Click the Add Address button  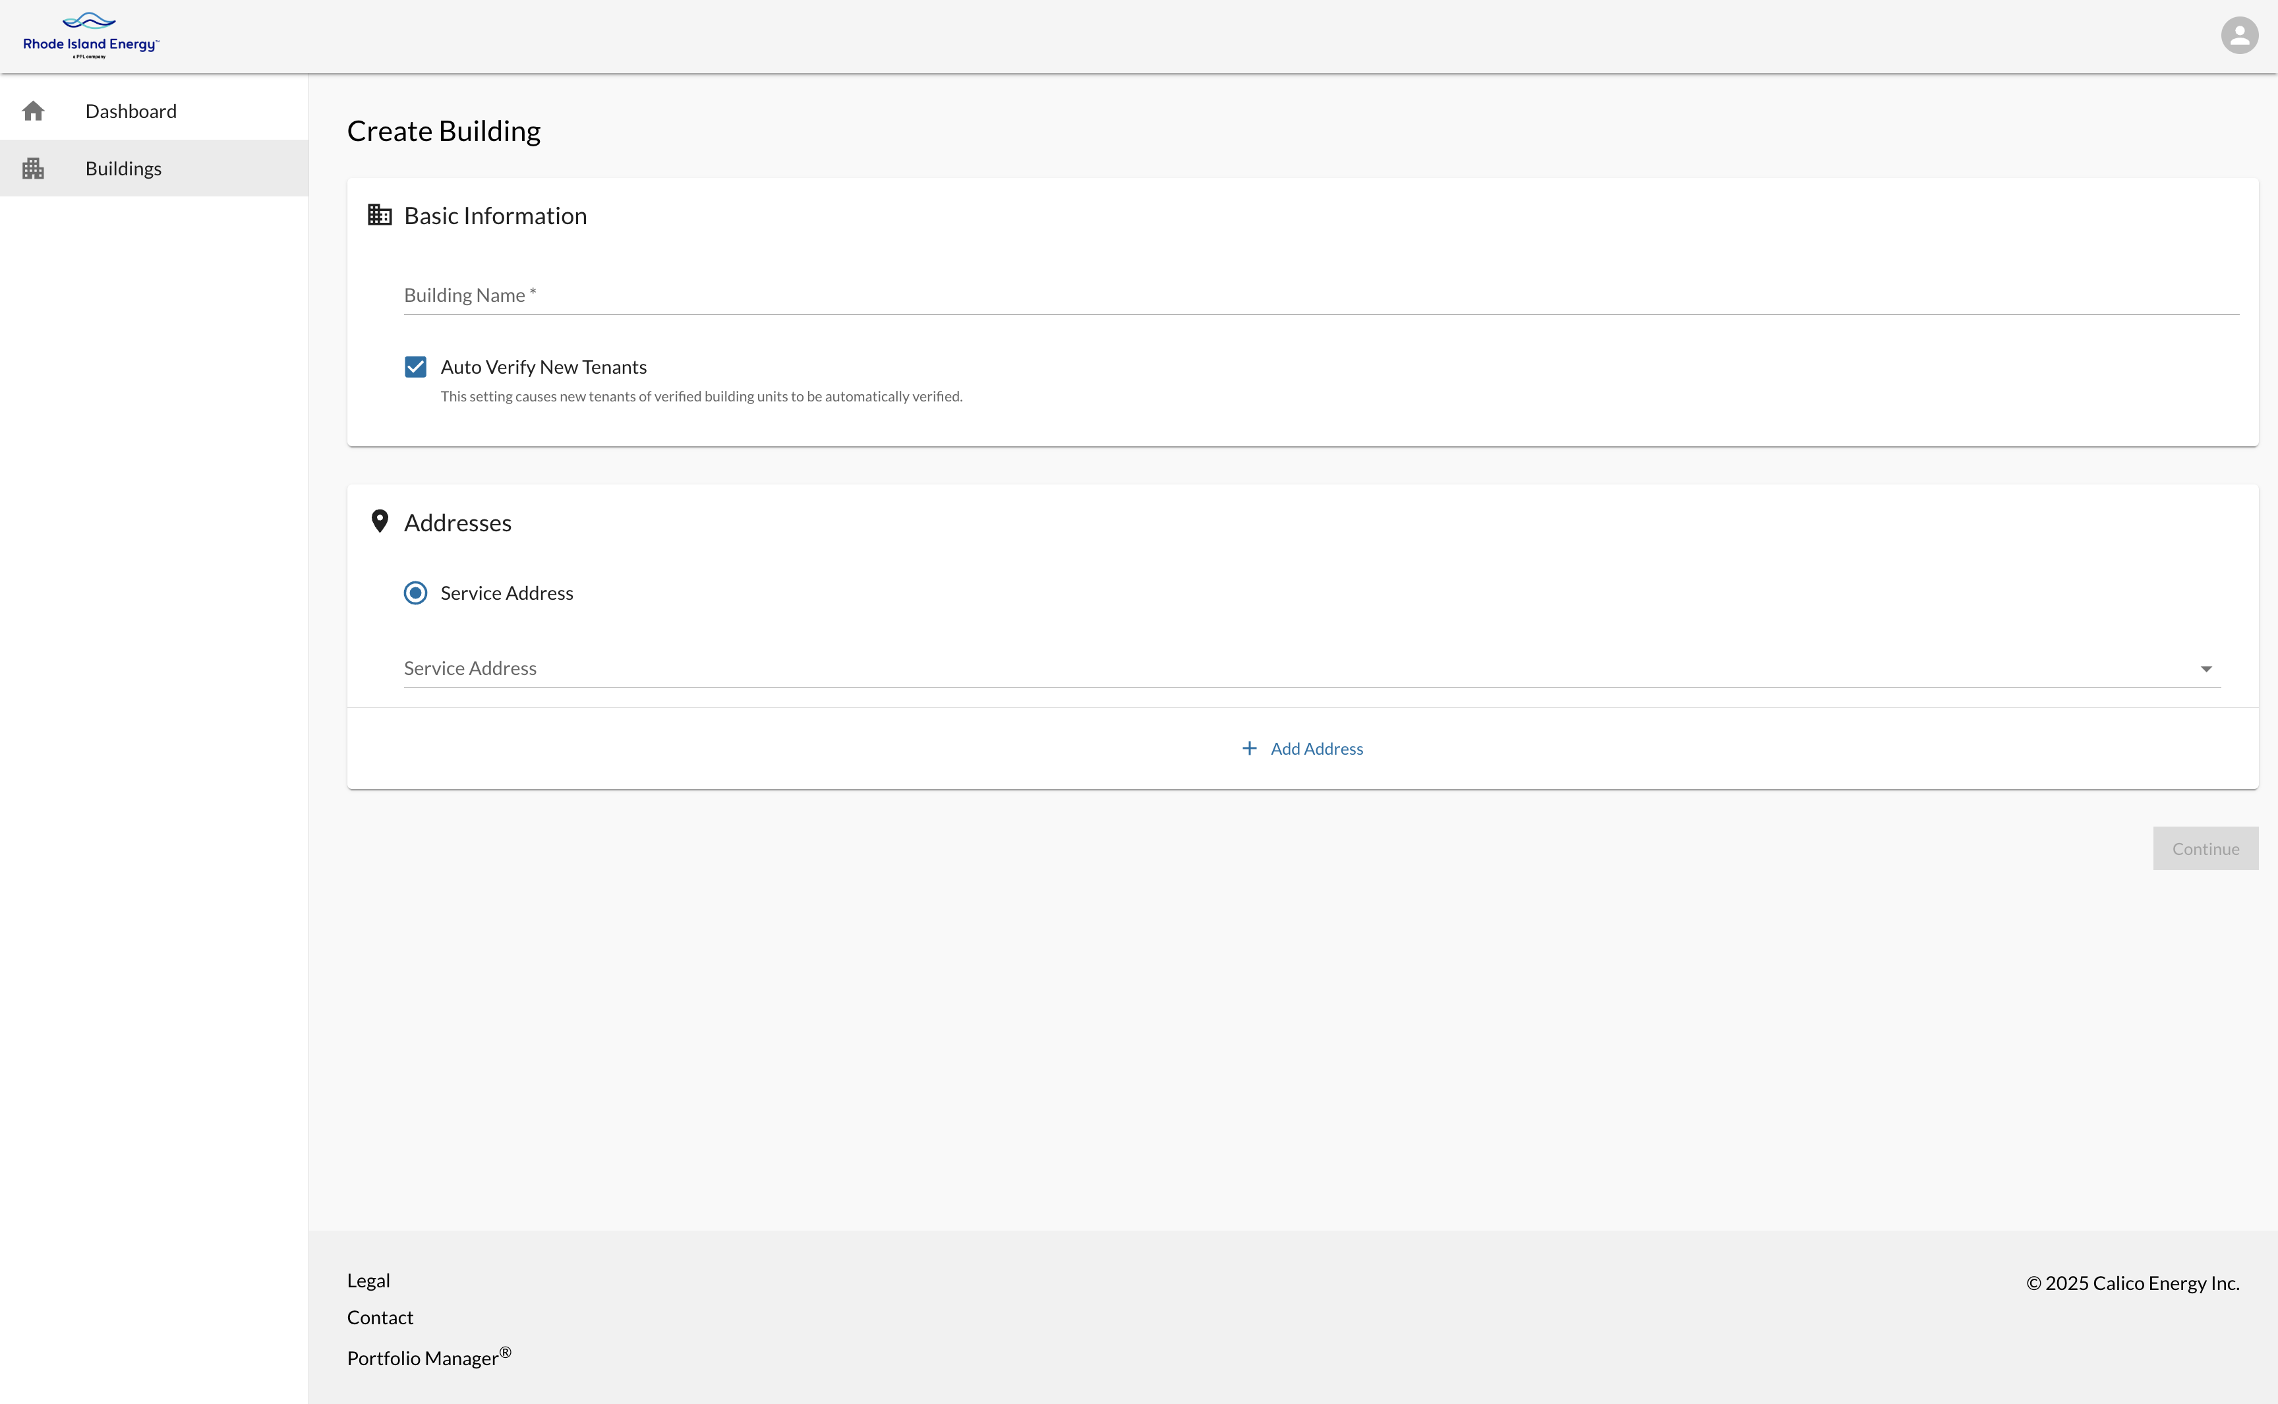pyautogui.click(x=1316, y=748)
